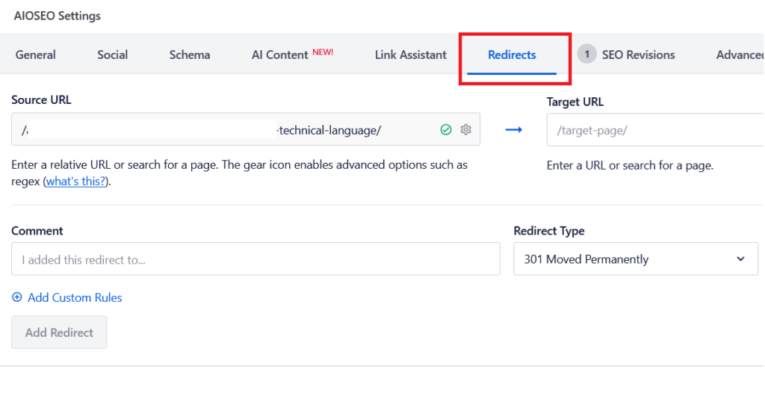The height and width of the screenshot is (399, 765).
Task: Open the Schema tab
Action: tap(190, 55)
